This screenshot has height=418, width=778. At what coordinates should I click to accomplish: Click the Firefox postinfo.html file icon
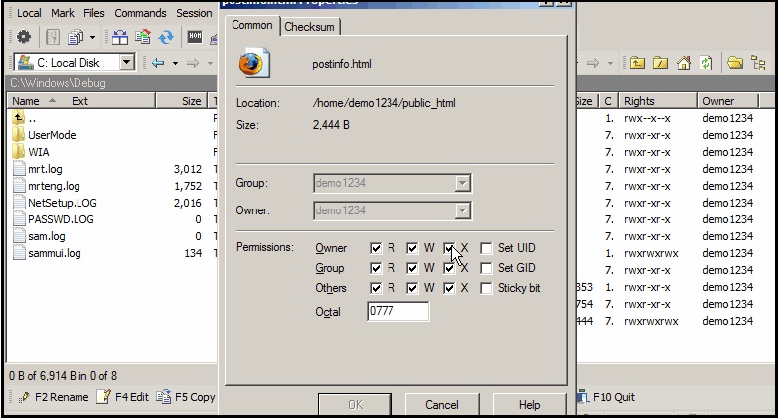pos(254,63)
